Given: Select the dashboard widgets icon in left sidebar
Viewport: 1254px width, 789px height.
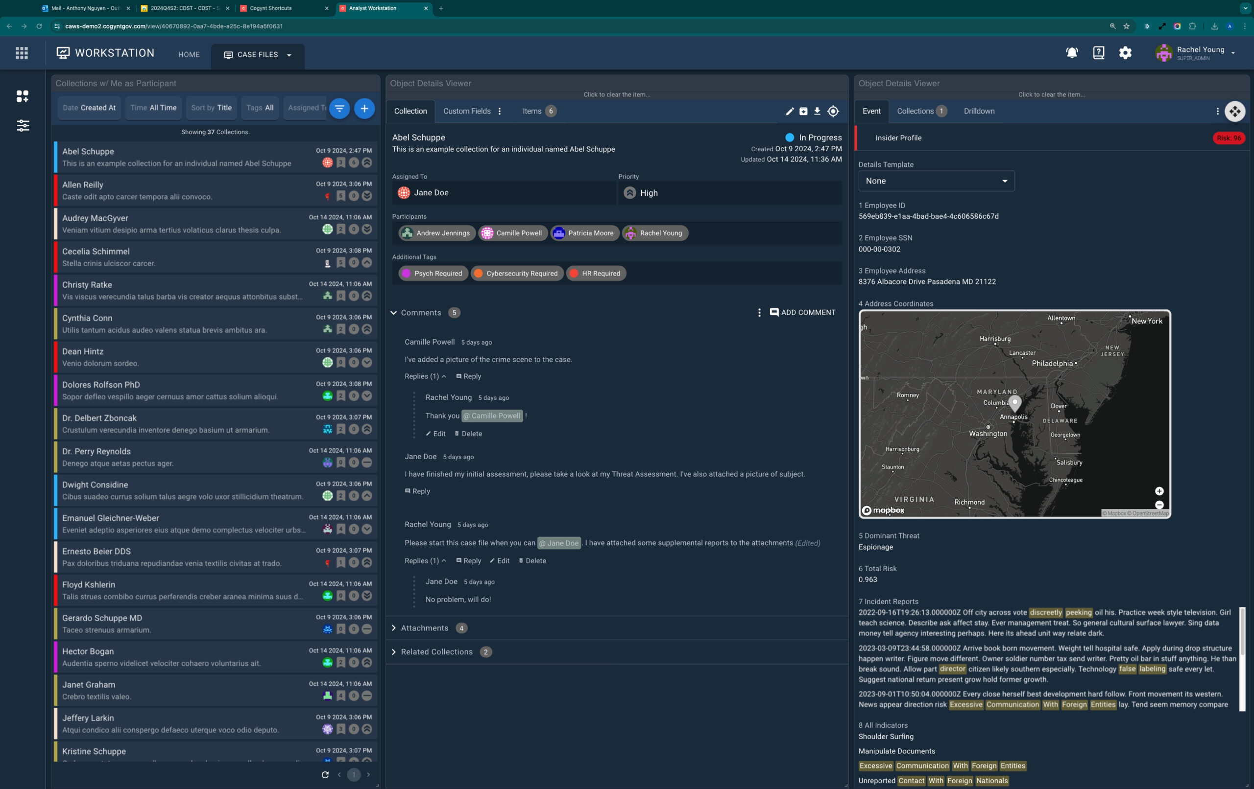Looking at the screenshot, I should pyautogui.click(x=23, y=96).
